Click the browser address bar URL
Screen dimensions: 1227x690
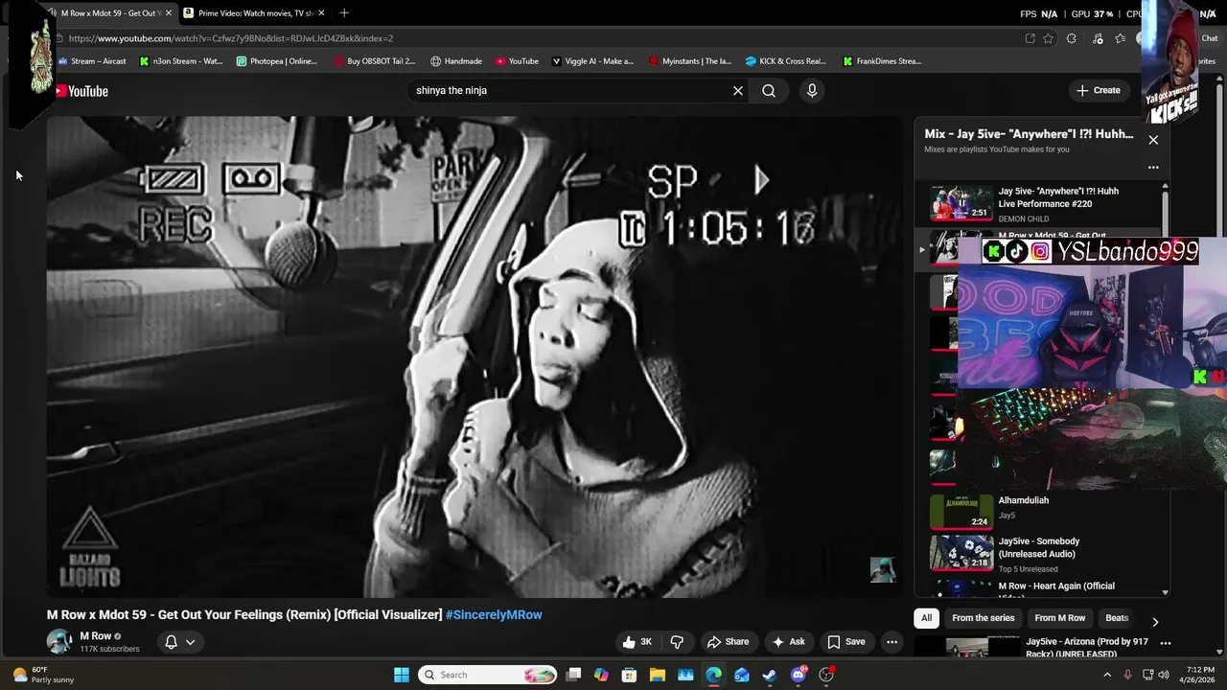pos(231,38)
